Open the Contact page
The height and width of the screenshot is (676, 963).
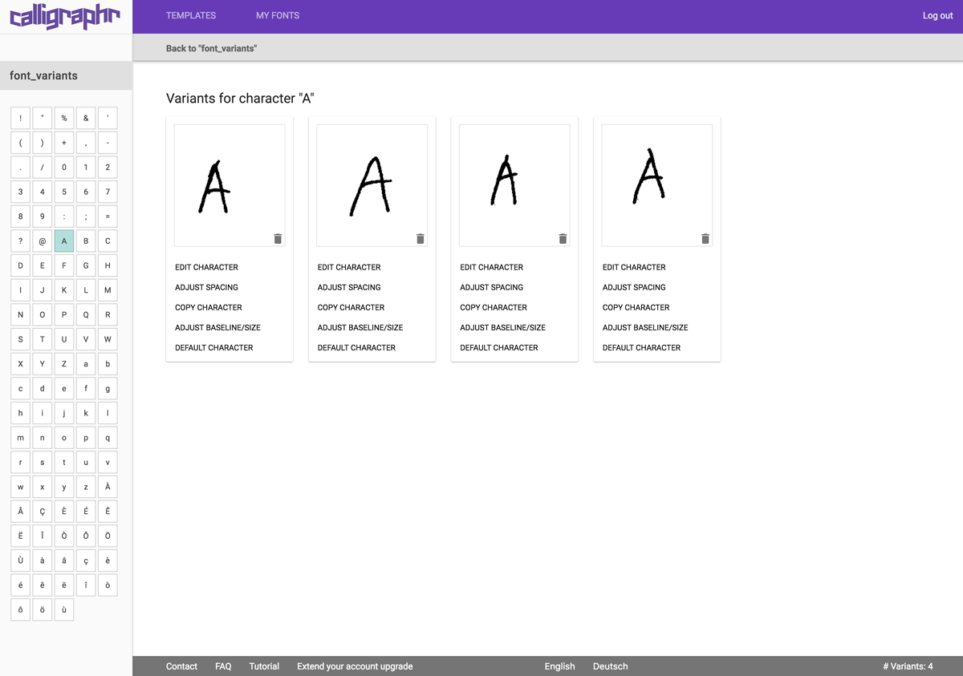point(181,666)
